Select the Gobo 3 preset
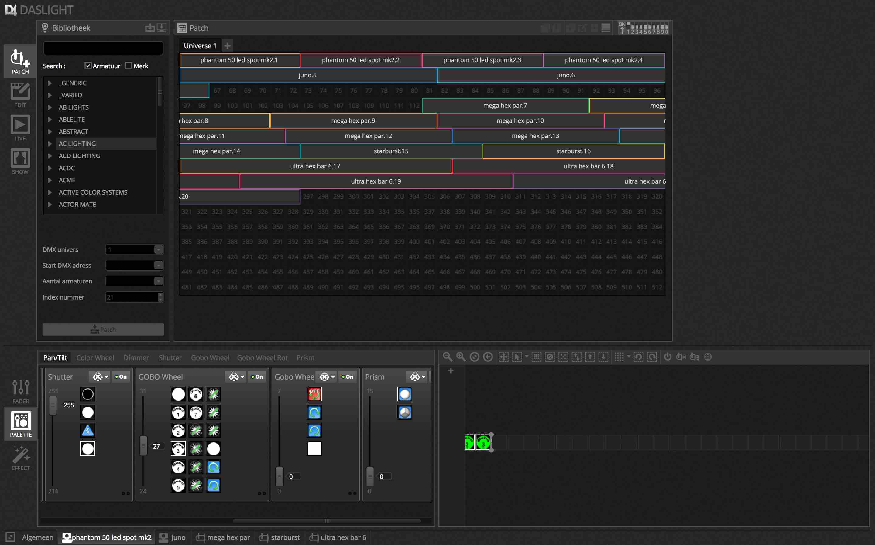The width and height of the screenshot is (875, 545). 178,449
